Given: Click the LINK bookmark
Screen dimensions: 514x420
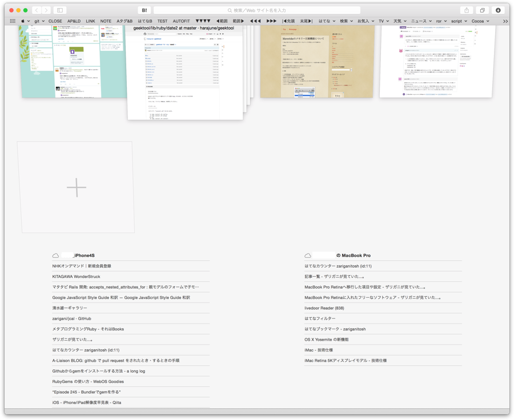Looking at the screenshot, I should 90,21.
